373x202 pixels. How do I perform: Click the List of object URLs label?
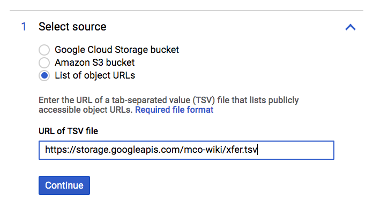click(x=95, y=76)
